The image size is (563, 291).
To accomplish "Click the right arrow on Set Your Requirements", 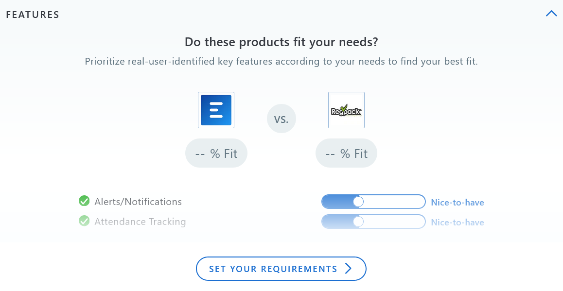I will (x=348, y=269).
